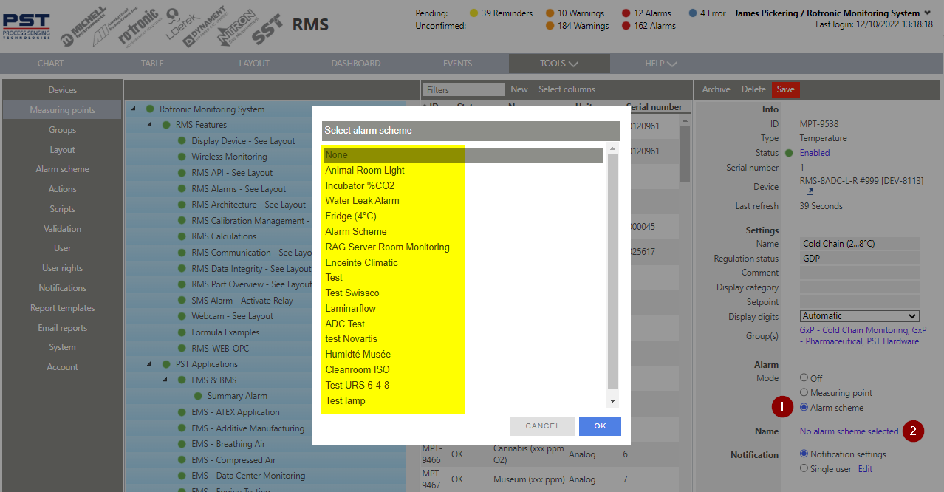Open Groups sidebar item
Viewport: 944px width, 492px height.
coord(62,130)
